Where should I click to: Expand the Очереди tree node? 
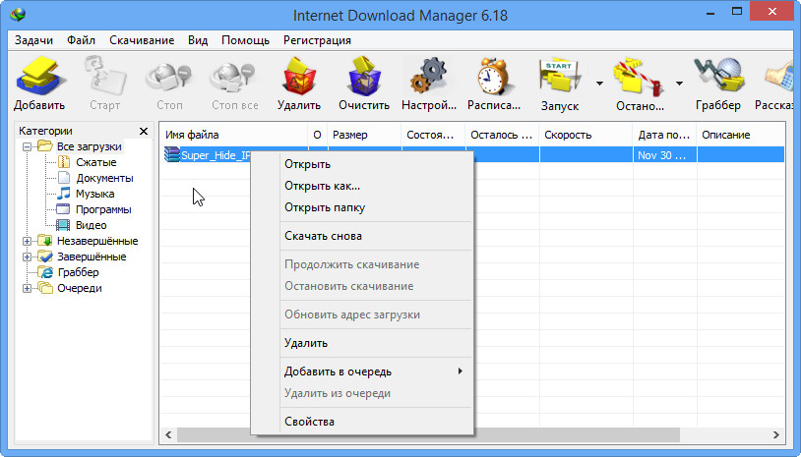pos(28,289)
